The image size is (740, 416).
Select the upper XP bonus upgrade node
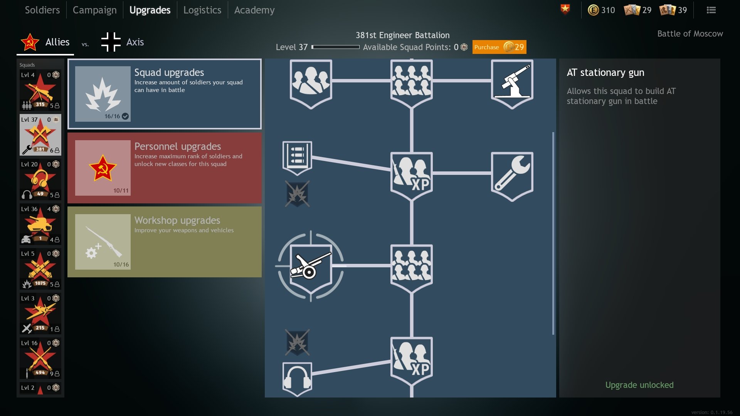(412, 176)
